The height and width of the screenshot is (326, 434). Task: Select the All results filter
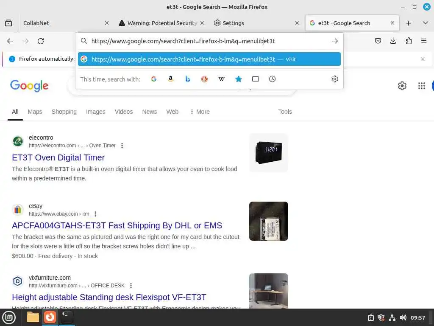(15, 112)
